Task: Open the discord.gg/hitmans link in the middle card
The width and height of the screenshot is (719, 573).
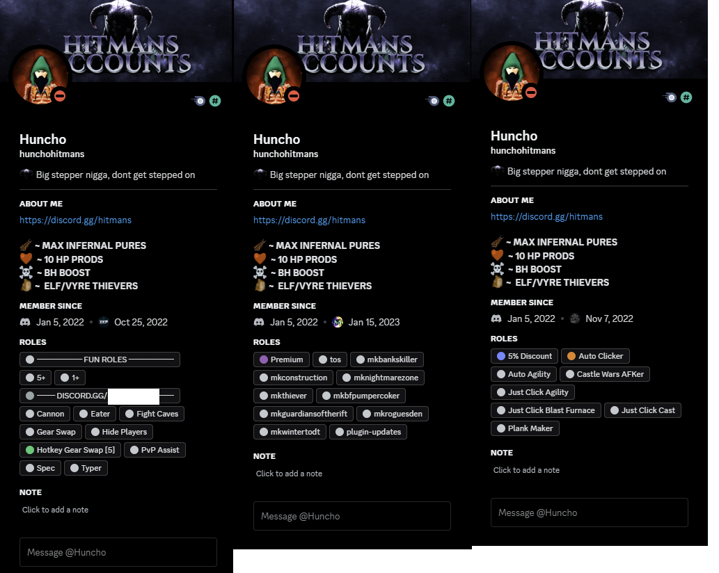Action: tap(309, 220)
